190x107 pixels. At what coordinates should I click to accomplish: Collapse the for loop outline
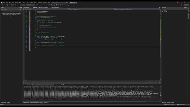[30, 20]
